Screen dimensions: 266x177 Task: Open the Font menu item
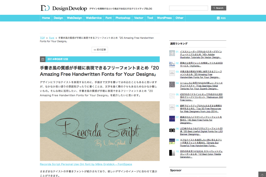tap(109, 18)
